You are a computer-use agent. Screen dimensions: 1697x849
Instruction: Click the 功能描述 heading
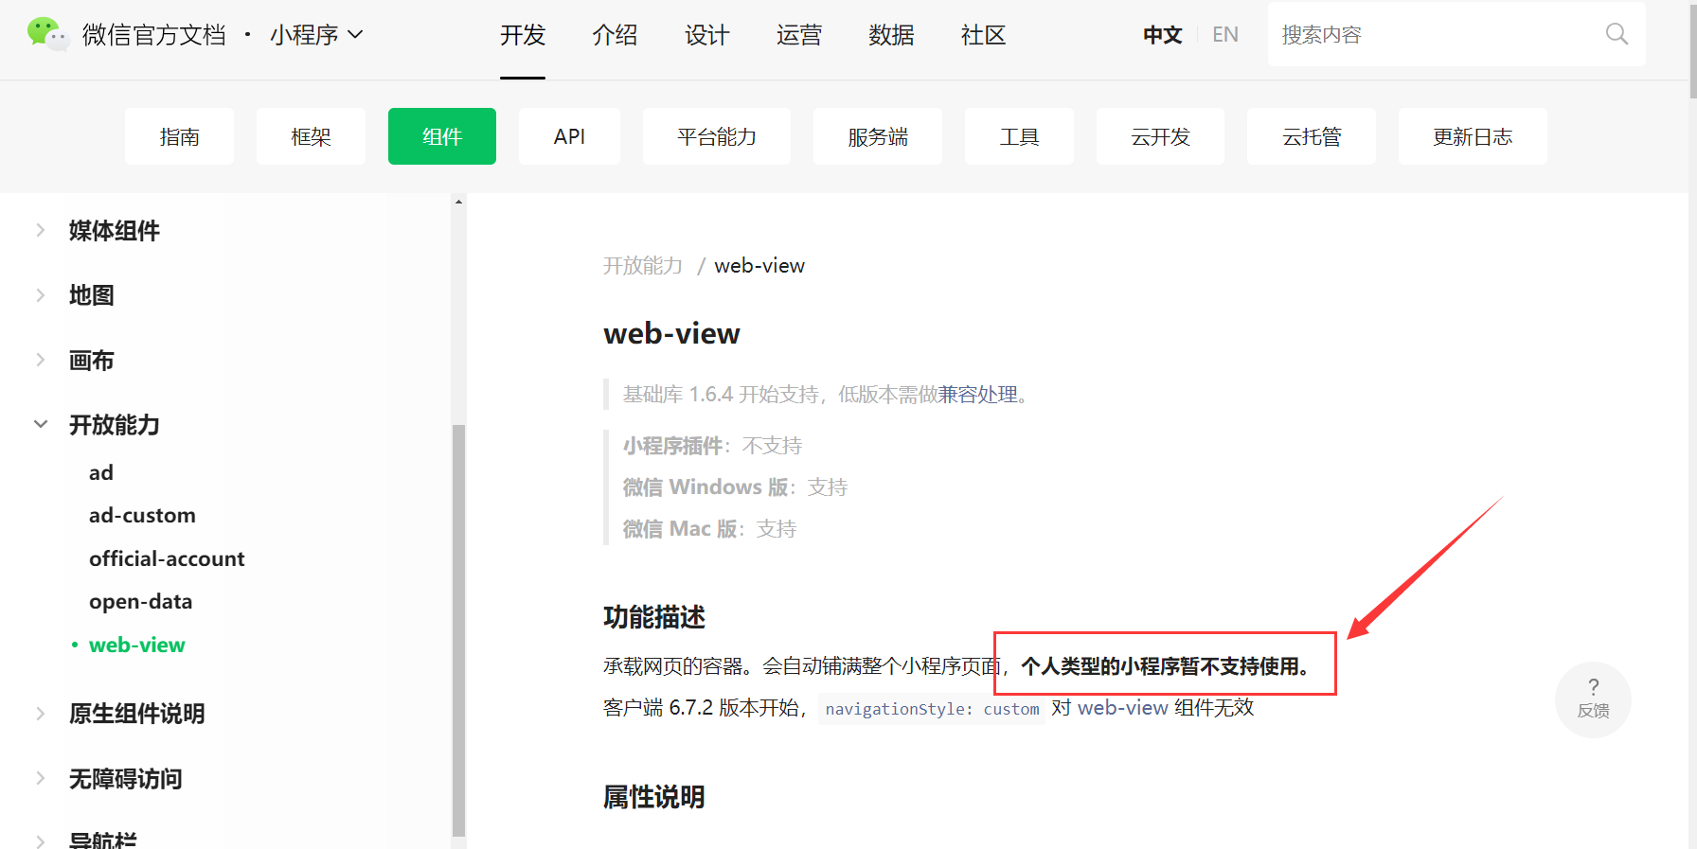point(654,617)
